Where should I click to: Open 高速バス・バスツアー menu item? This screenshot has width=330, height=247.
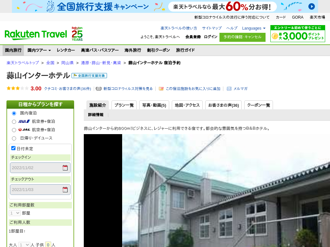pos(100,50)
